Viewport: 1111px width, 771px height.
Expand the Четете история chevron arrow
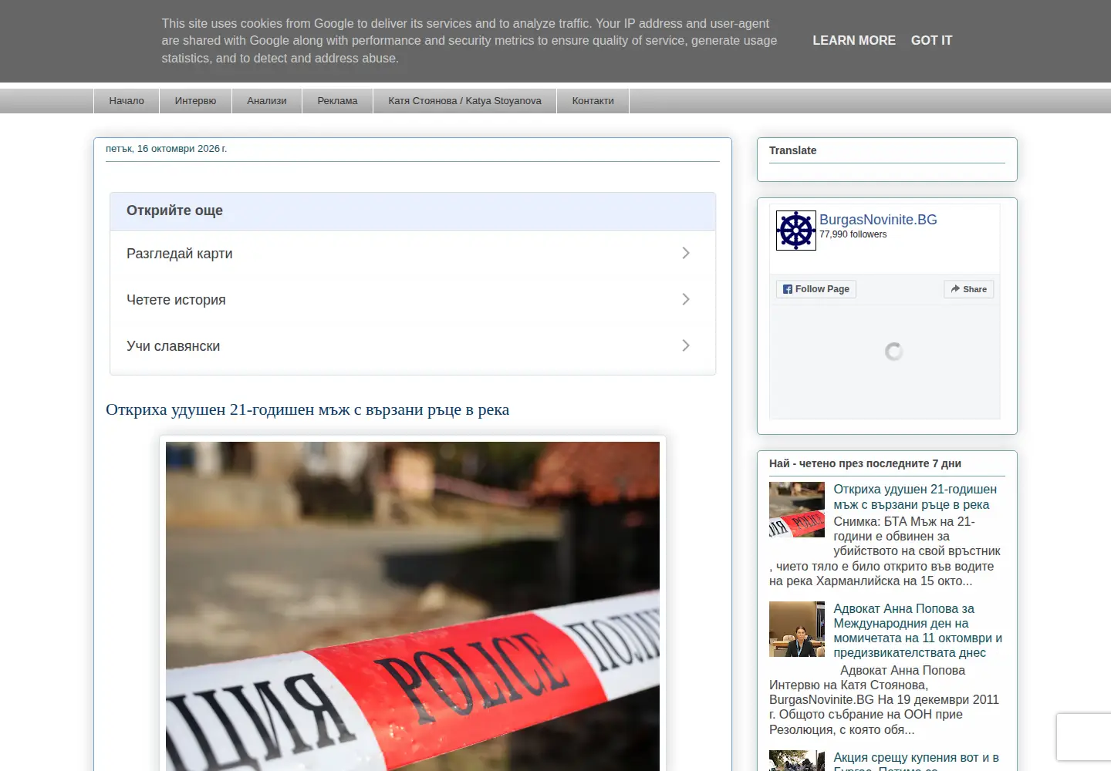(686, 299)
